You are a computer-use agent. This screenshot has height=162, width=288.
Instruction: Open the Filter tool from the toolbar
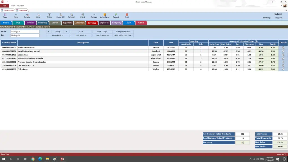(x=49, y=15)
